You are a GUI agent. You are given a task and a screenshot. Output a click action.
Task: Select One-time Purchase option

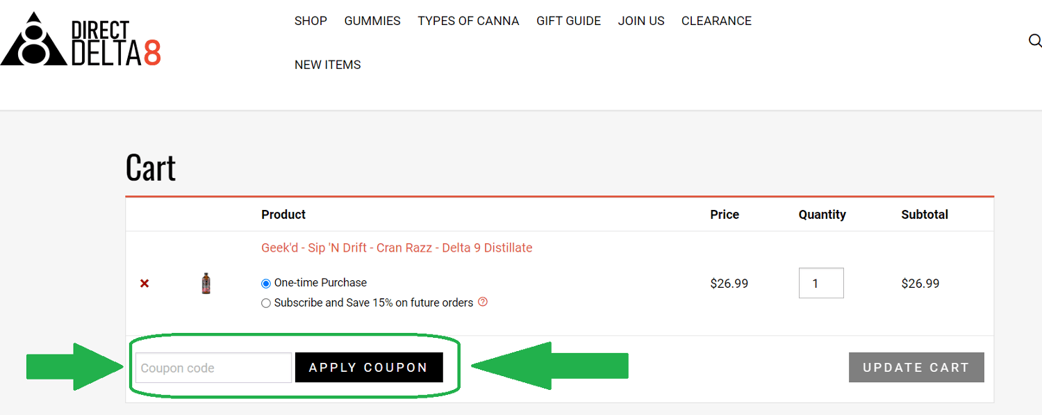tap(266, 284)
